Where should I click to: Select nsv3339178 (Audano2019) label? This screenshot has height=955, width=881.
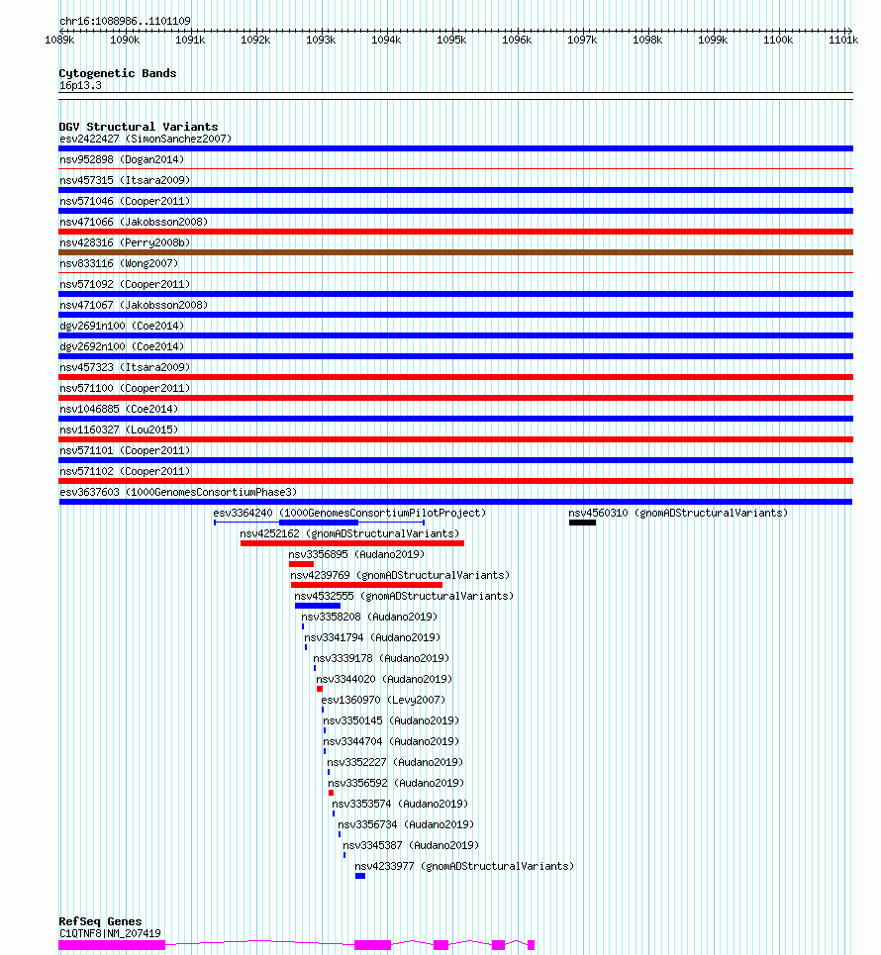[381, 658]
